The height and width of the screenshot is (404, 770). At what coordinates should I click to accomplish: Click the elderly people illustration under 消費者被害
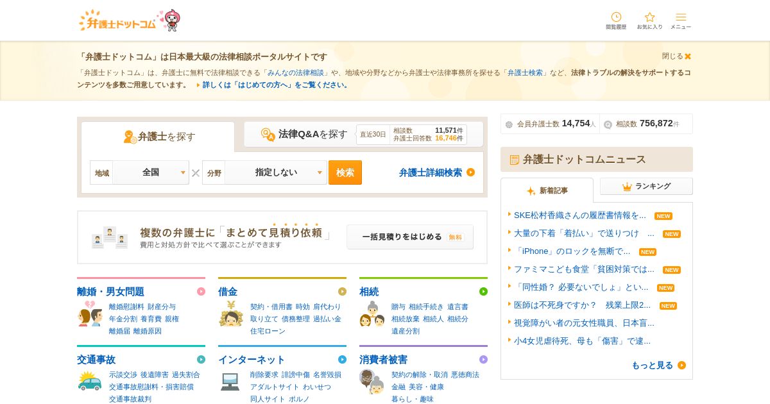coord(372,382)
